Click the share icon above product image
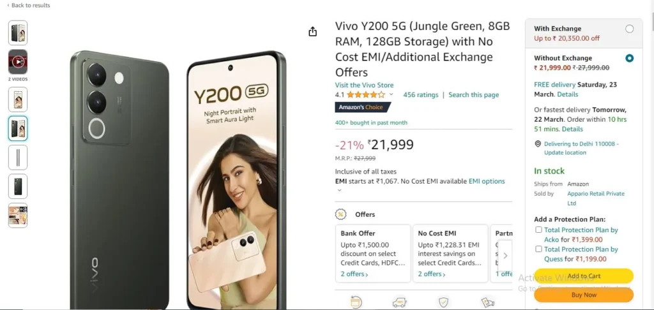The width and height of the screenshot is (654, 310). click(313, 32)
